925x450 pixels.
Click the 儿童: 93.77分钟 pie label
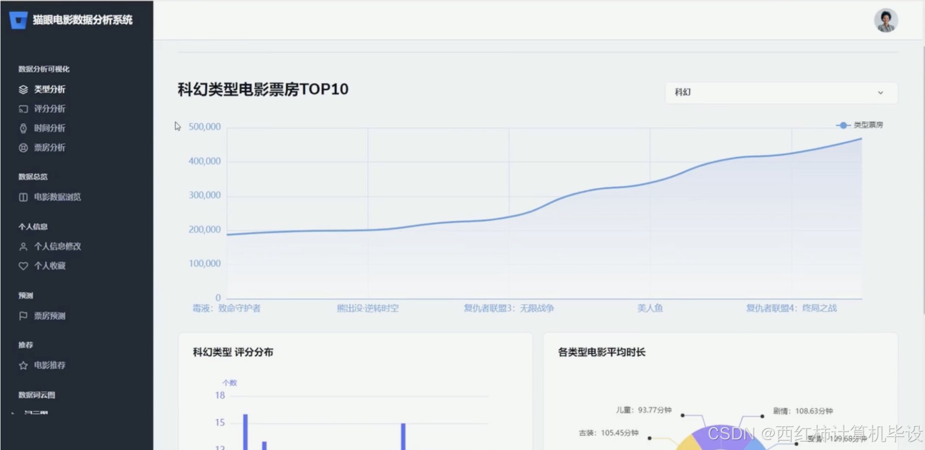tap(644, 410)
